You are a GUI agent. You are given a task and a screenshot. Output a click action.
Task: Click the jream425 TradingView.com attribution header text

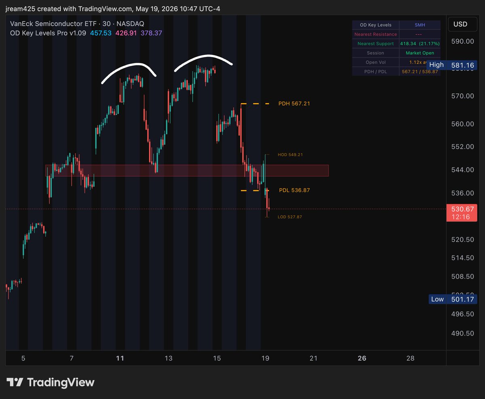click(113, 8)
